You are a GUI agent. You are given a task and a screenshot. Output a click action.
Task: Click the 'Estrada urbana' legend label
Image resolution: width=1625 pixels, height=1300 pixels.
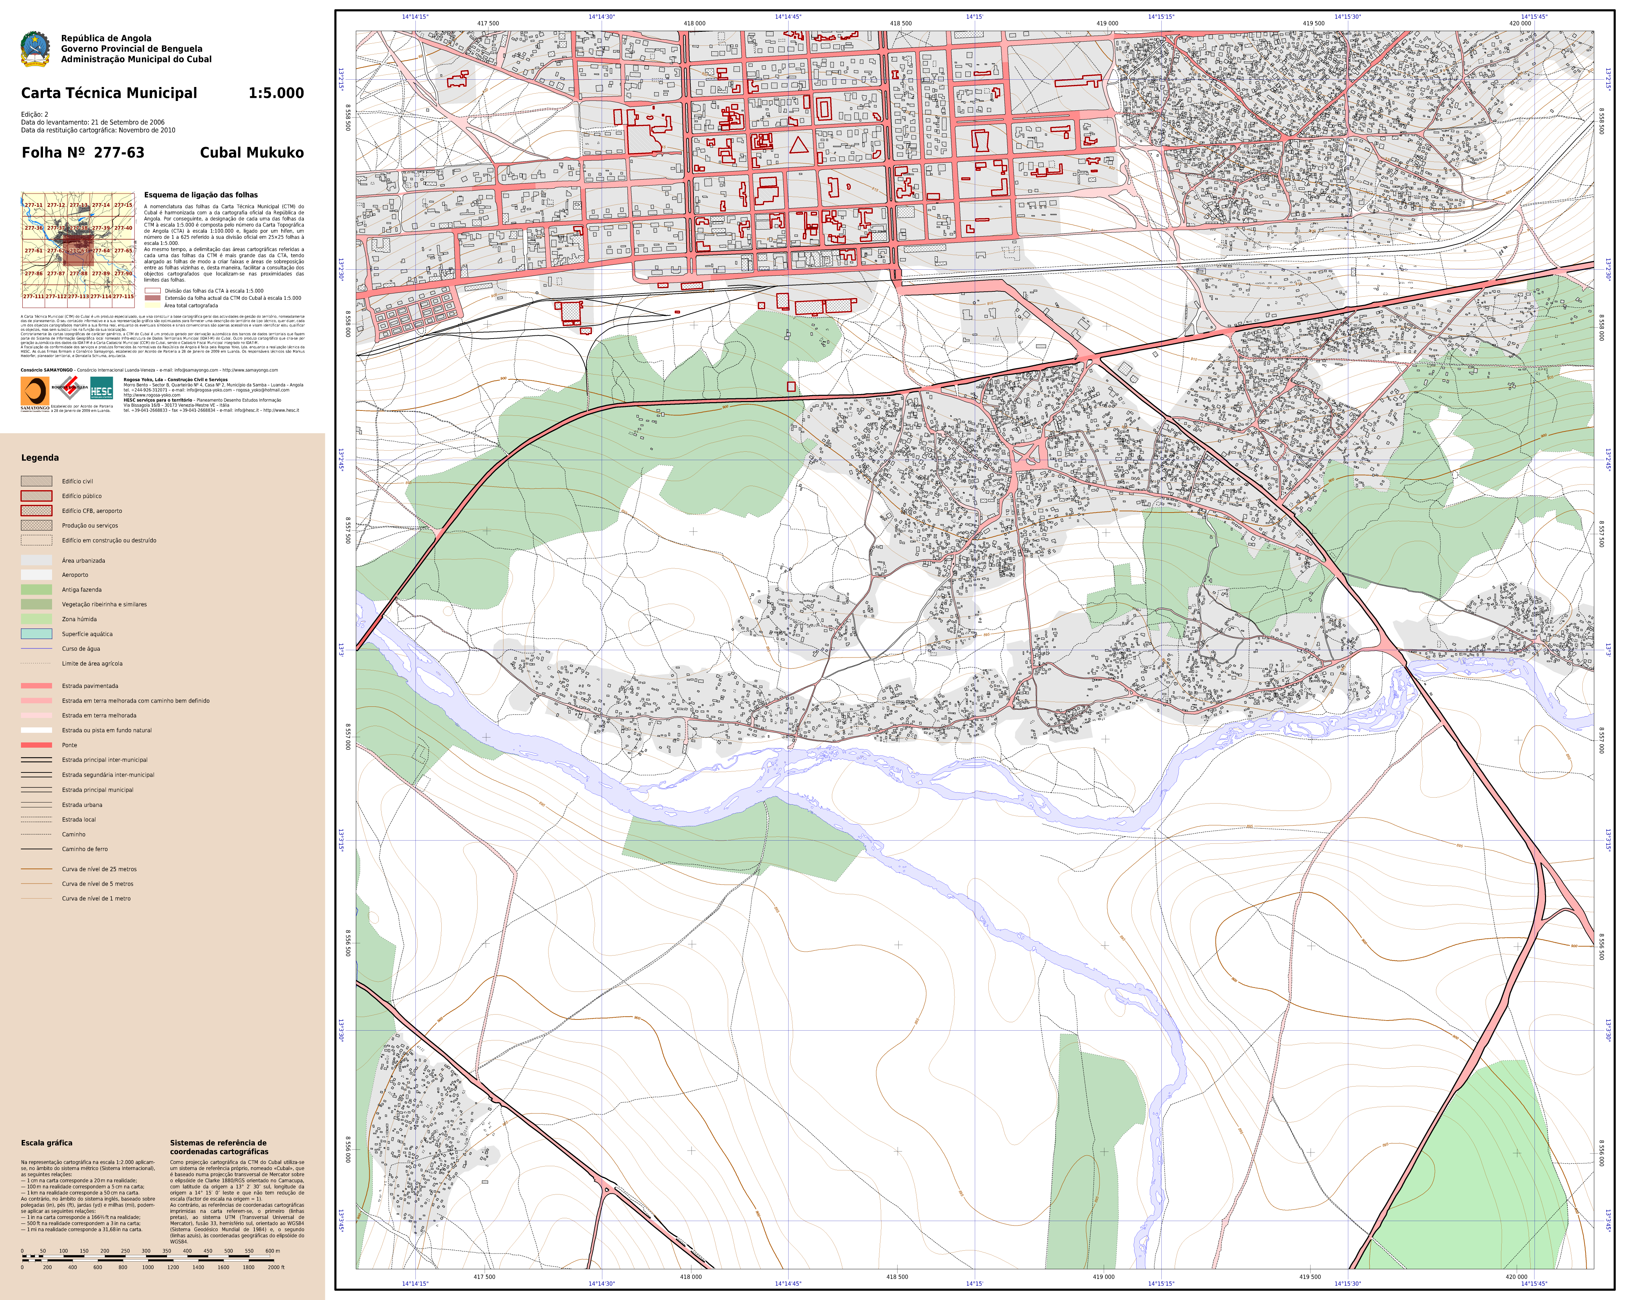pos(82,805)
